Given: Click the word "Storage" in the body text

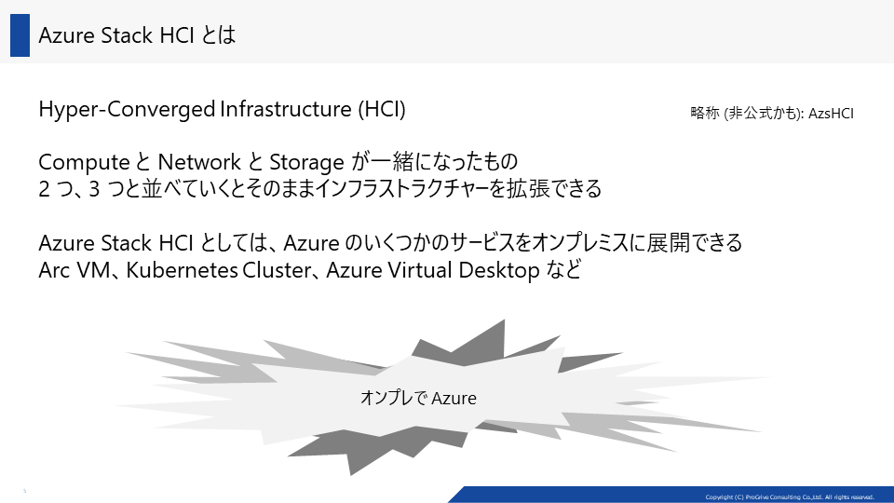Looking at the screenshot, I should pos(306,162).
